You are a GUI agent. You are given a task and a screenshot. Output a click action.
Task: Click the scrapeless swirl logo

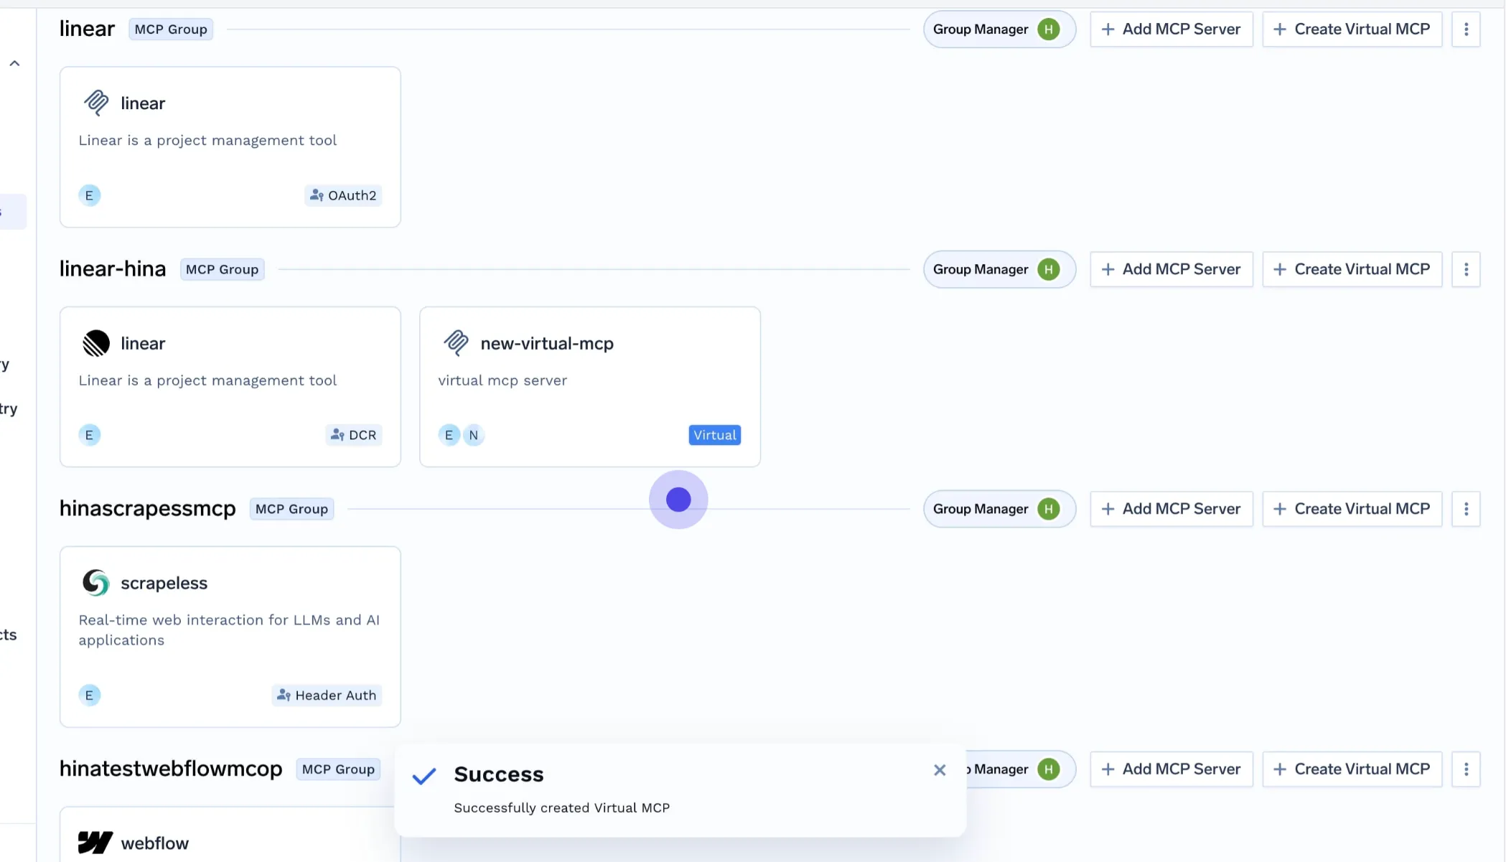pos(96,583)
